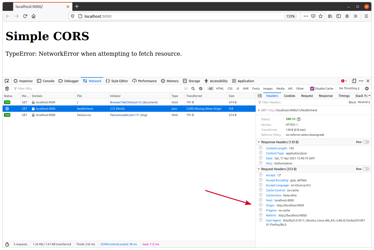374x250 pixels.
Task: Click the element picker icon in devtools
Action: 7,81
